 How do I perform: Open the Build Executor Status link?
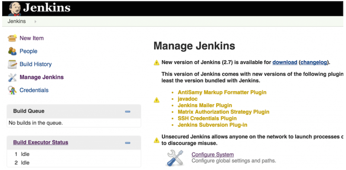(x=41, y=142)
